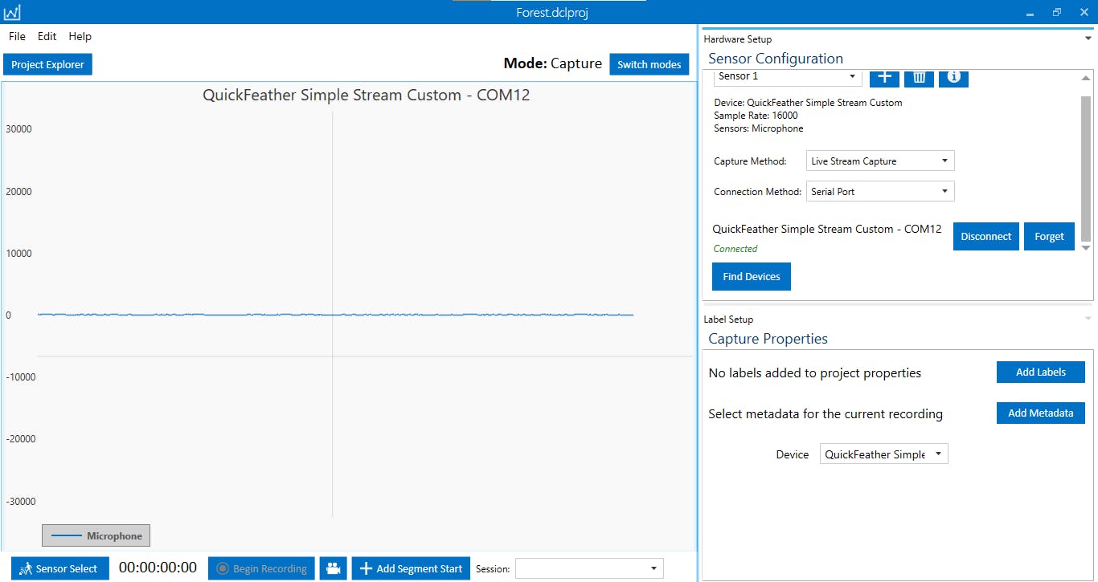Click the sensor configuration scrollbar thumb

1086,169
